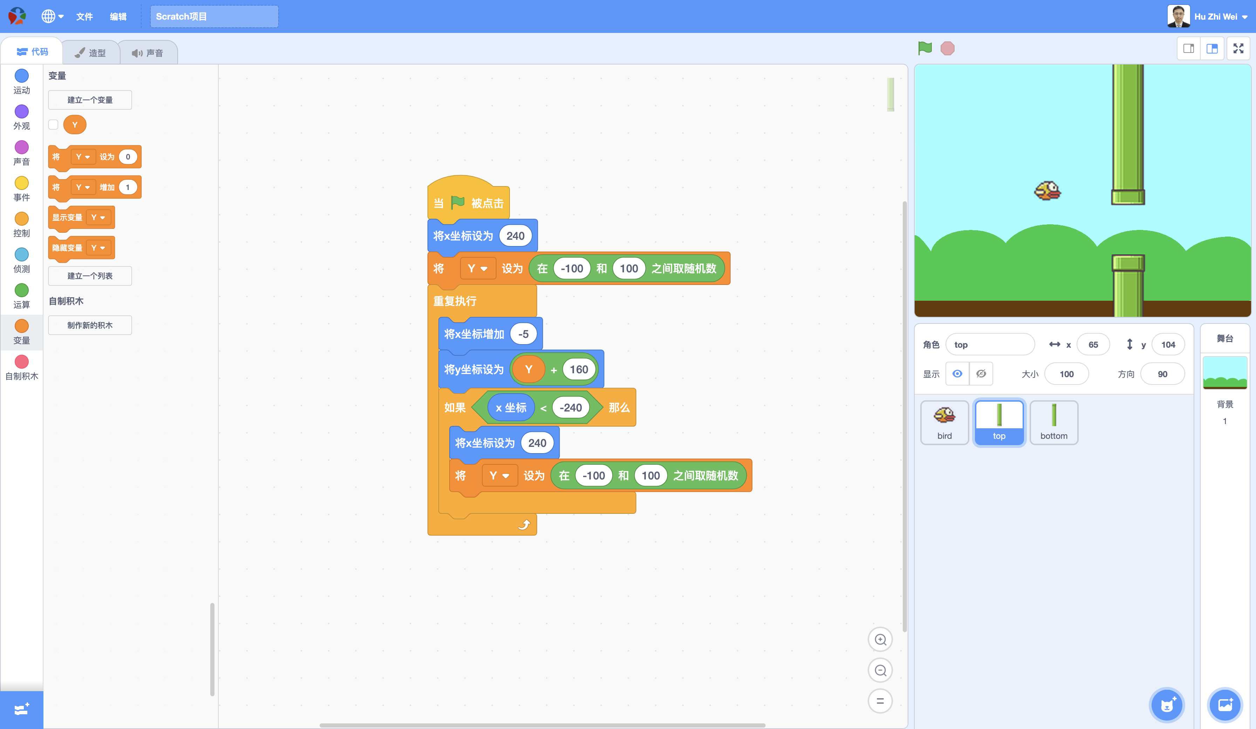Click 制作新的积木 button
Screen dimensions: 1256x729
(90, 325)
